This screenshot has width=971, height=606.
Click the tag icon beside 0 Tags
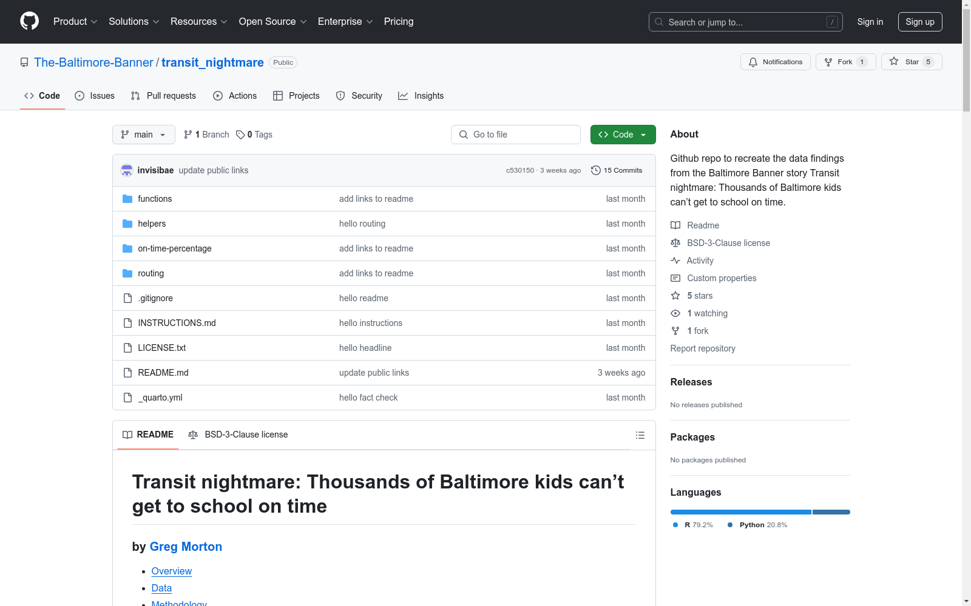(240, 135)
